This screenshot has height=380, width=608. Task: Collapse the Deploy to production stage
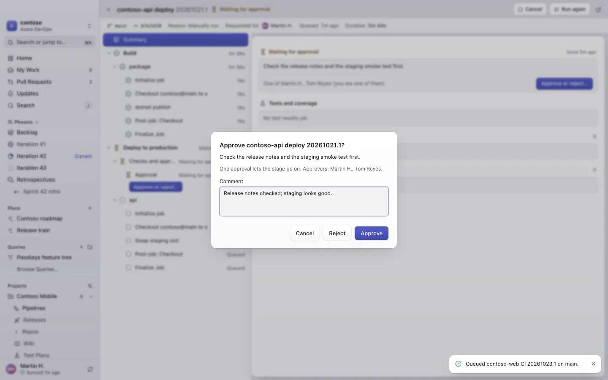pos(109,148)
